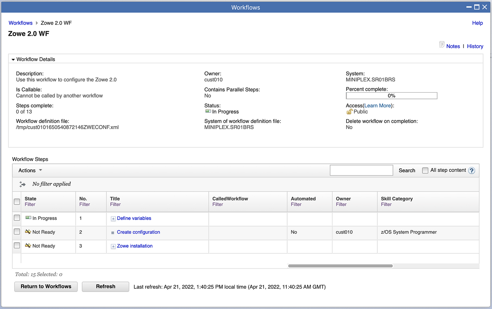Check the select-all checkbox in the table header
The width and height of the screenshot is (492, 309).
coord(17,201)
